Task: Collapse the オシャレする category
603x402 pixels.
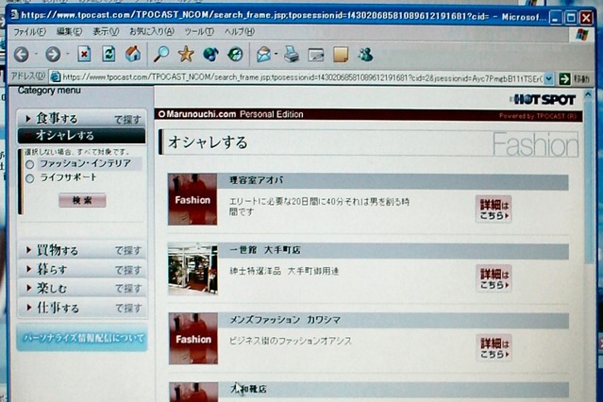Action: coord(81,135)
